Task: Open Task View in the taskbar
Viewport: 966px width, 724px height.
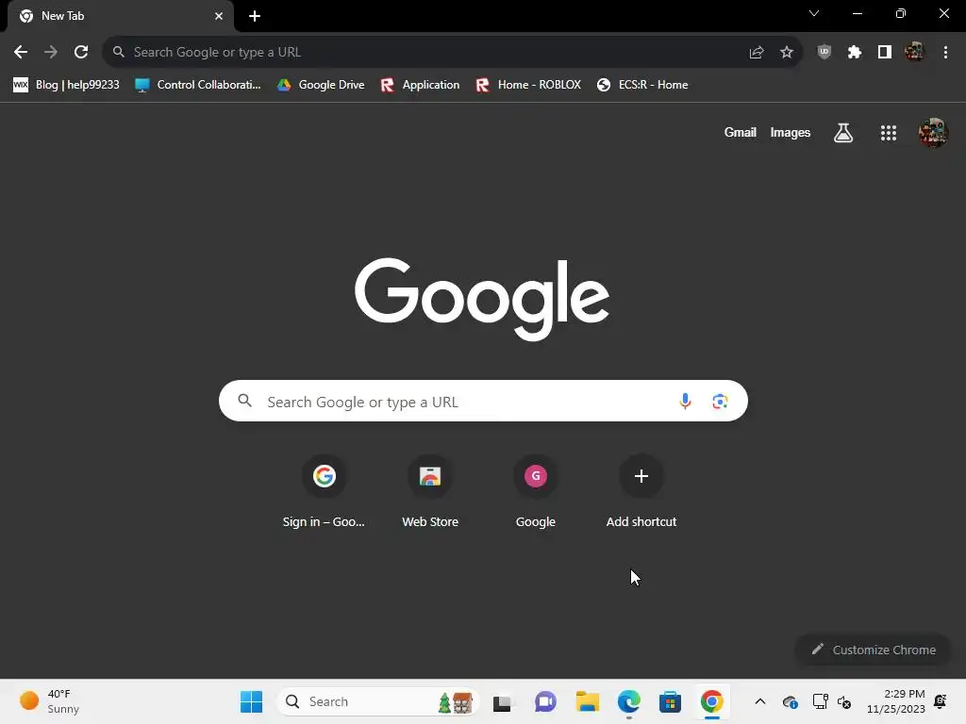Action: coord(502,701)
